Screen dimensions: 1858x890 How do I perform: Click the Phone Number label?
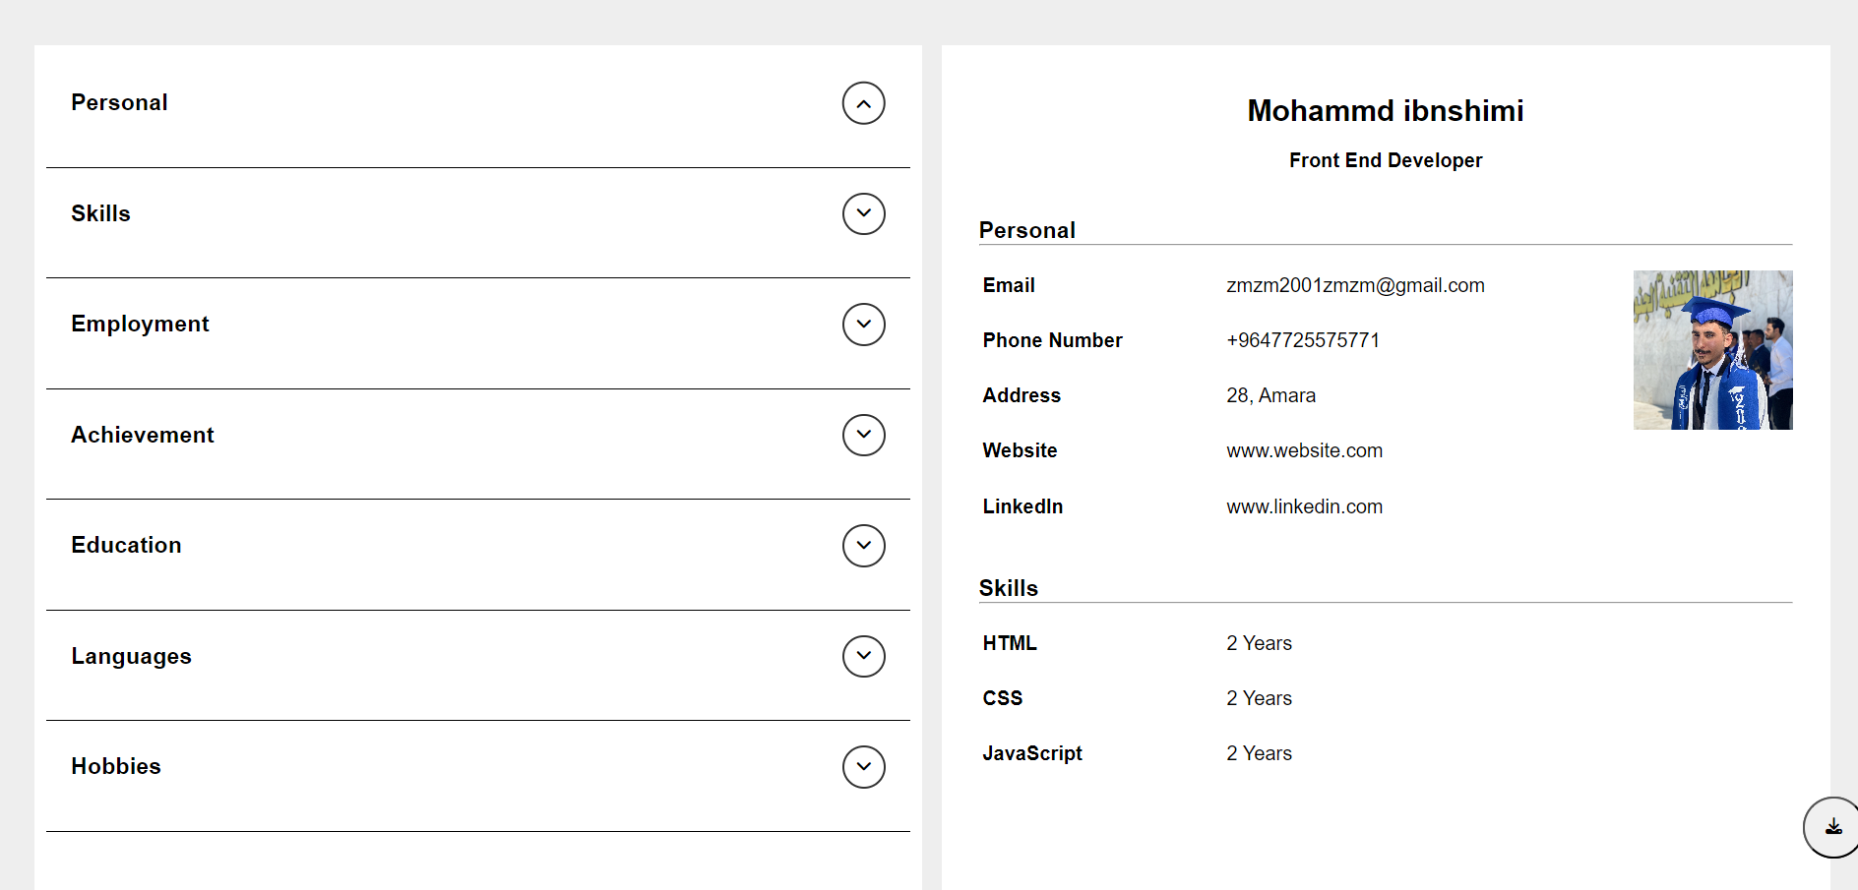1052,340
